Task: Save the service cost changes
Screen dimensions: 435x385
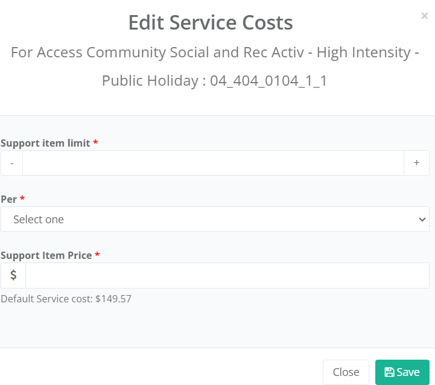Action: point(402,372)
